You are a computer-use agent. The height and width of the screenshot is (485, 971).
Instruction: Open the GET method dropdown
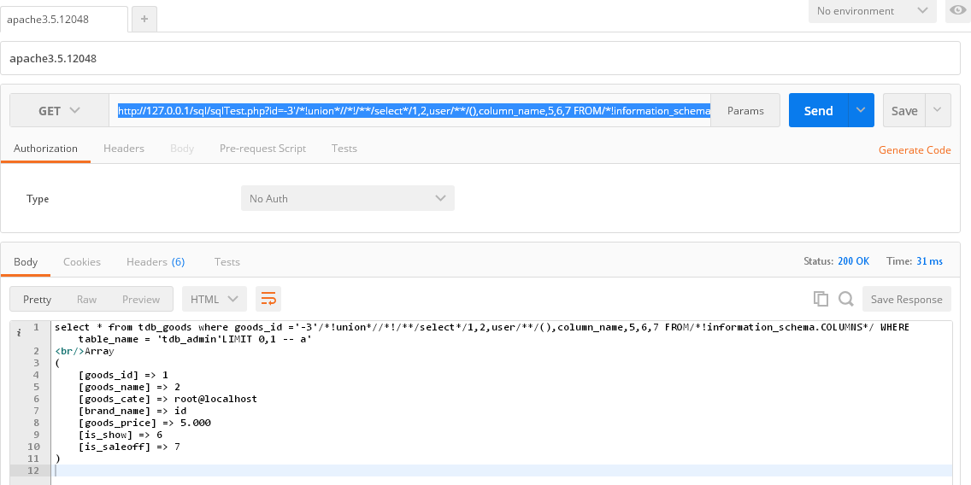click(x=60, y=111)
